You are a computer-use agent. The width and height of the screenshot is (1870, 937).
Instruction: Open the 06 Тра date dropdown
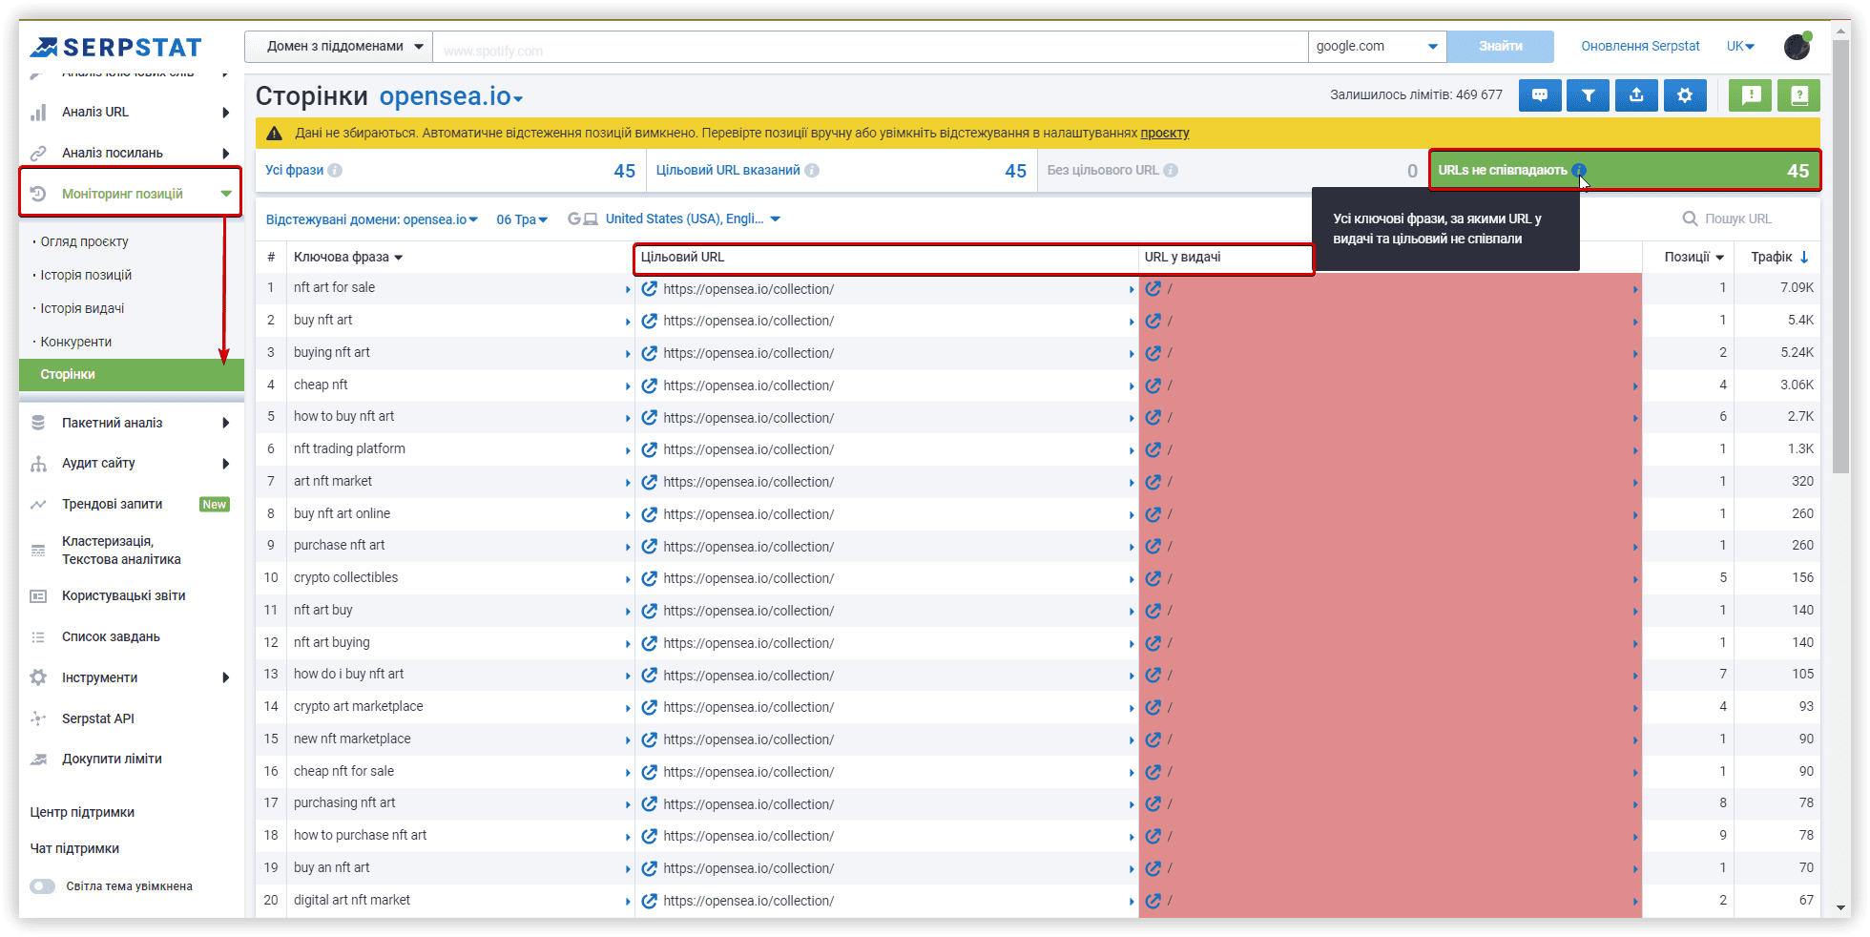[522, 219]
